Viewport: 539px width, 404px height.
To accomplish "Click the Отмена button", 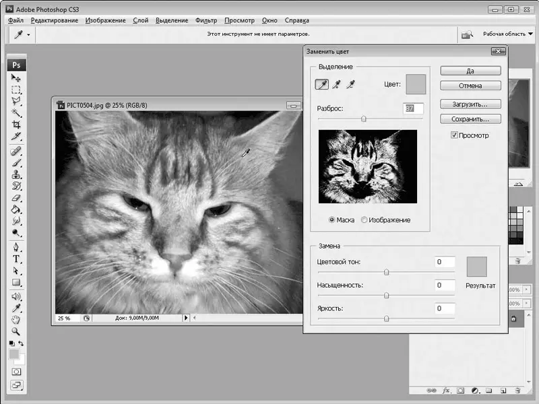I will point(470,86).
